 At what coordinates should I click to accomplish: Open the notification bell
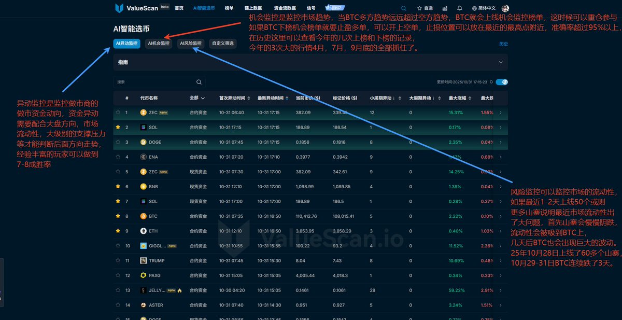click(x=460, y=8)
